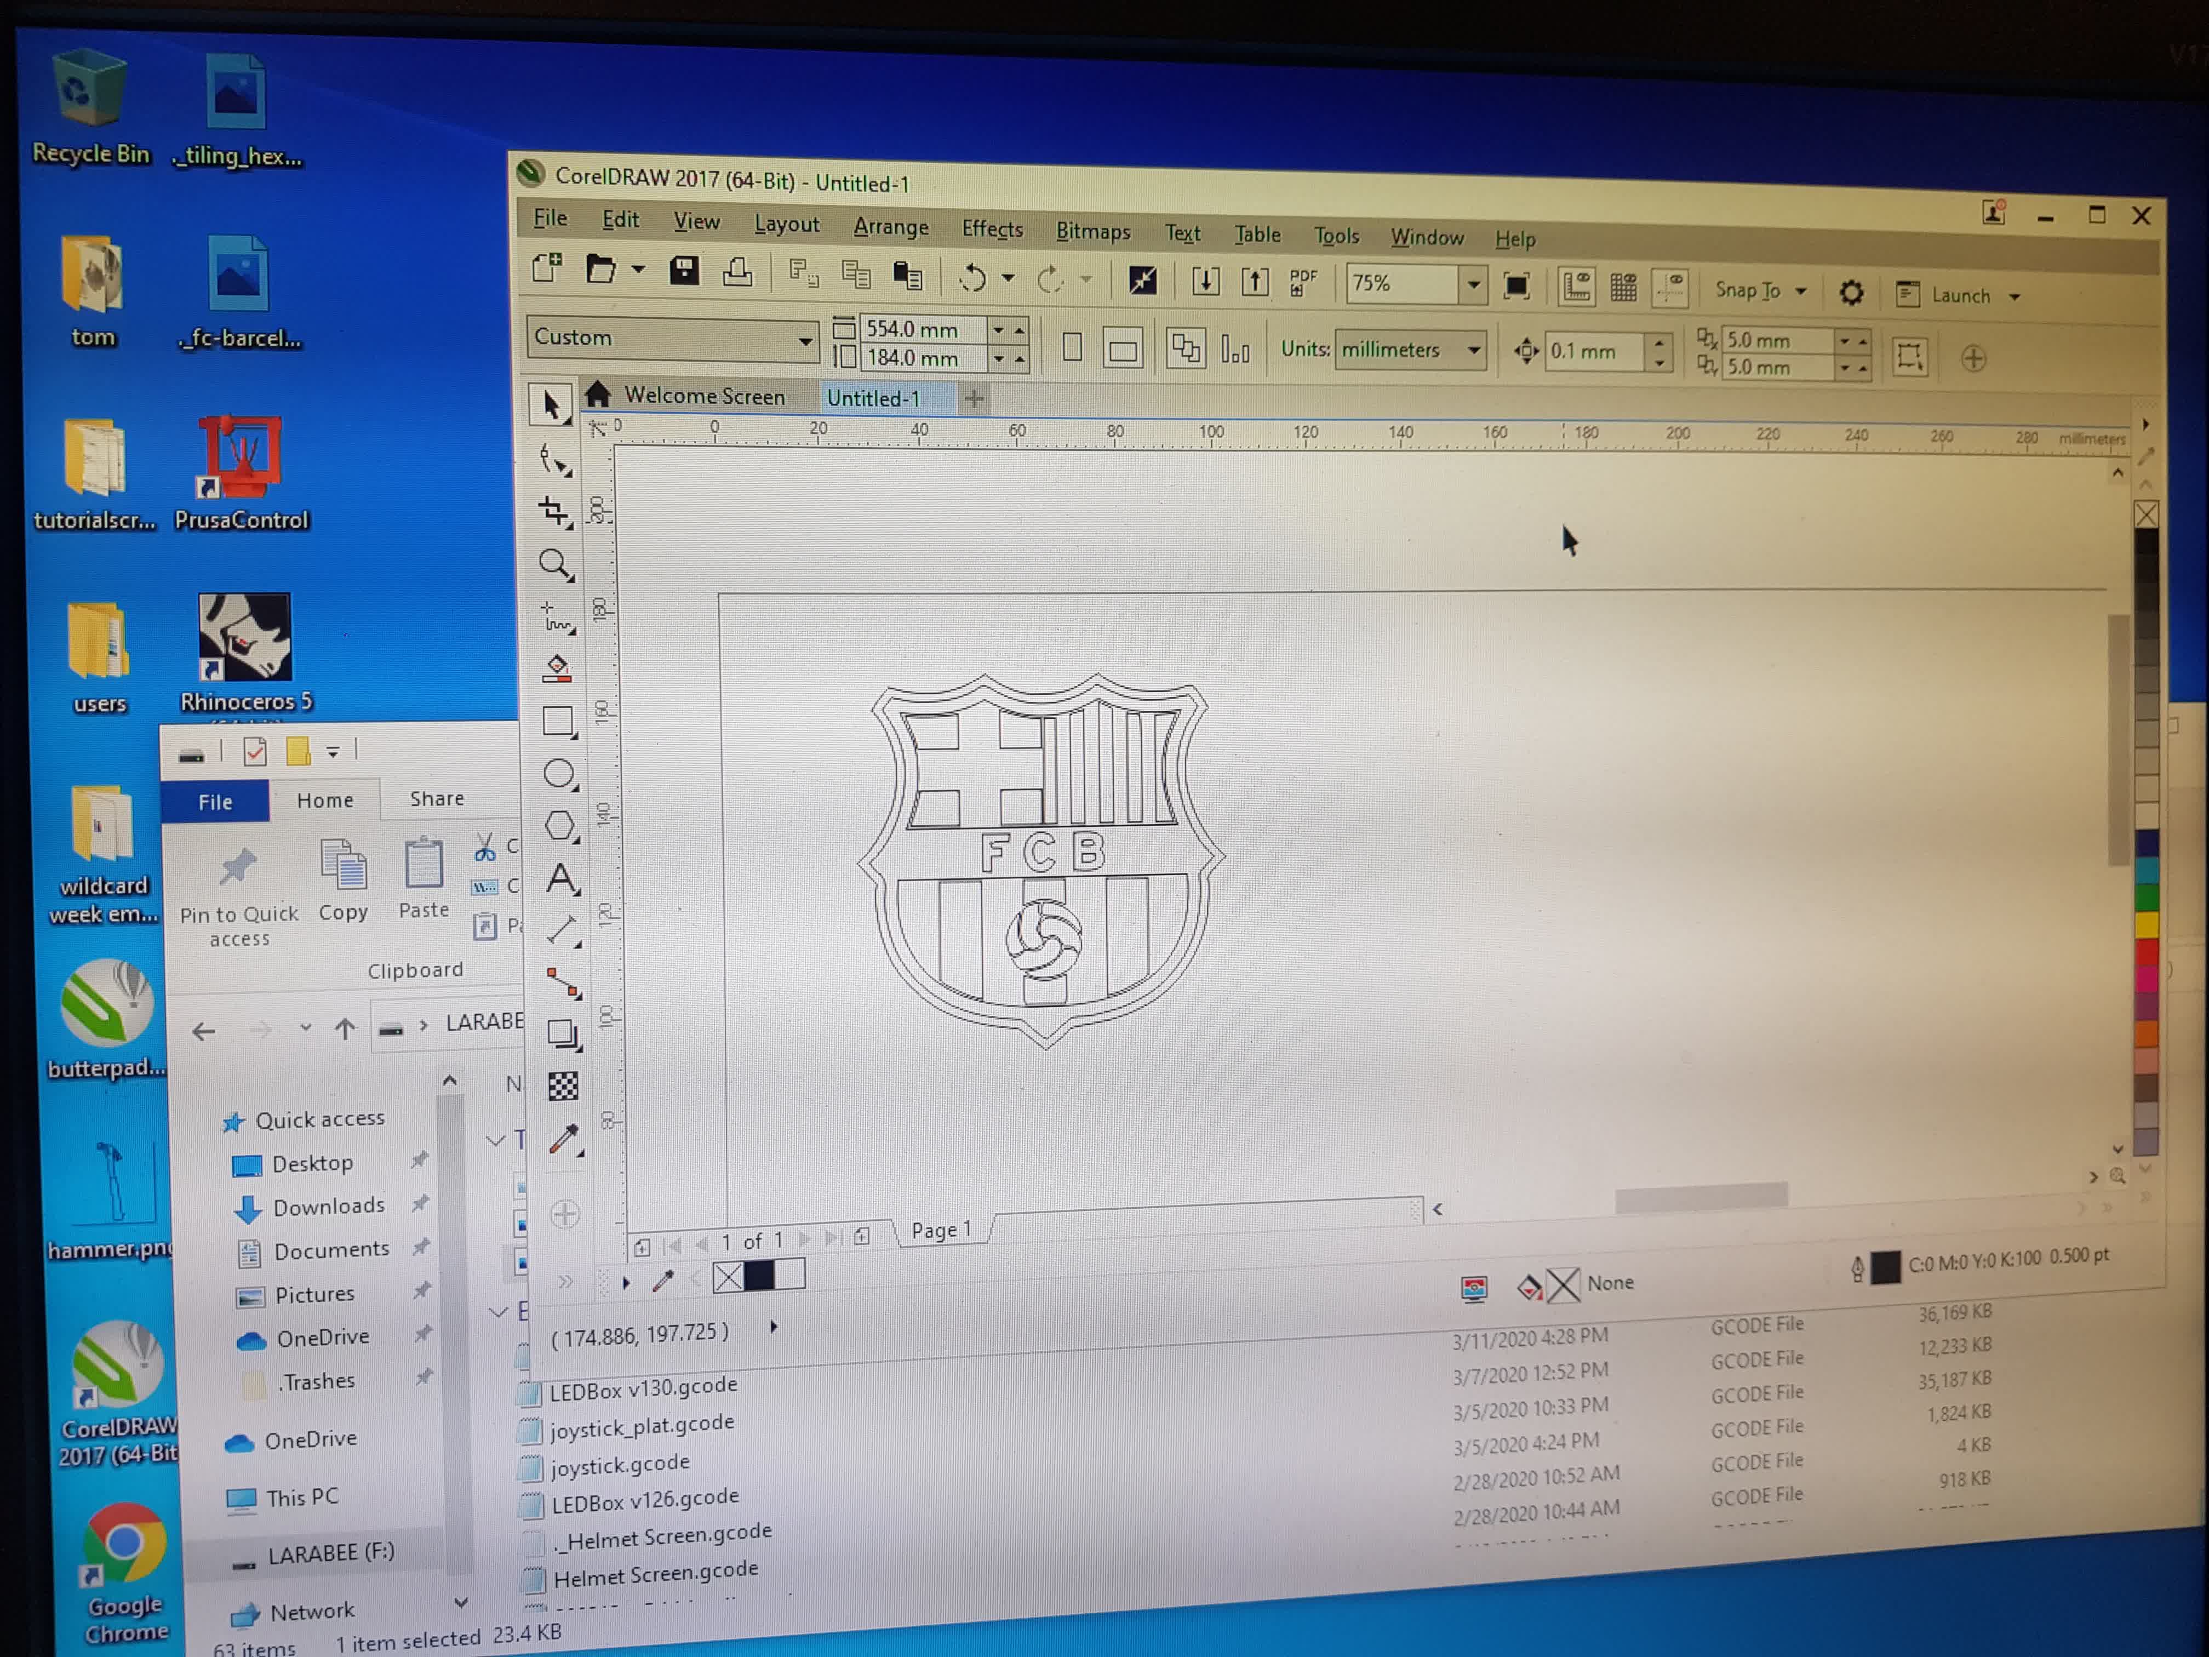Viewport: 2209px width, 1657px height.
Task: Toggle Treat as Filled button
Action: (x=1908, y=357)
